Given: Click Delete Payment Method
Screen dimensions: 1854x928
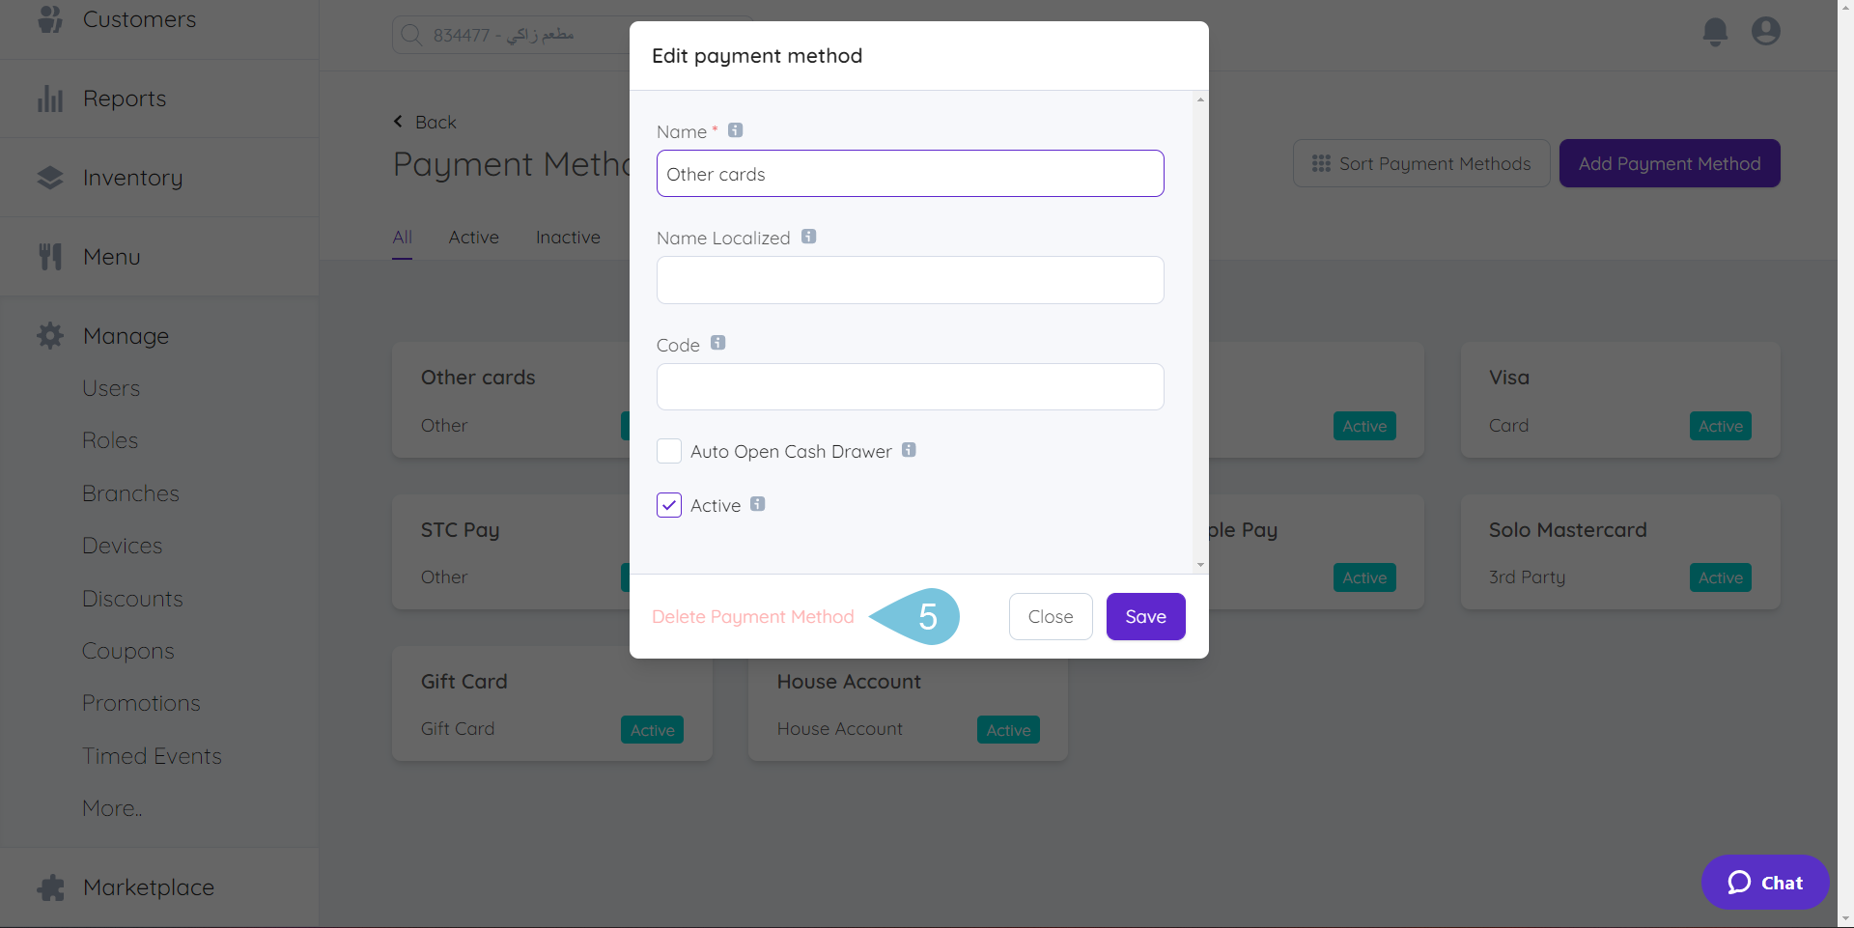Looking at the screenshot, I should pyautogui.click(x=753, y=616).
